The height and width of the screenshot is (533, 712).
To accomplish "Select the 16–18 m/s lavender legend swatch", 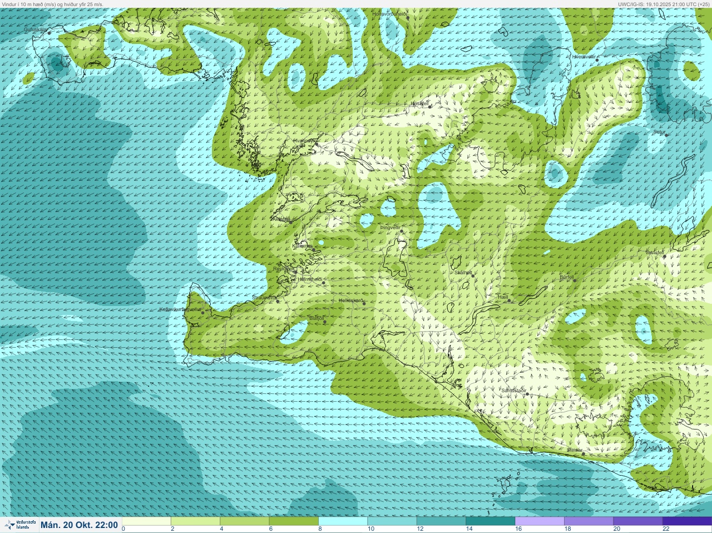I will coord(540,521).
